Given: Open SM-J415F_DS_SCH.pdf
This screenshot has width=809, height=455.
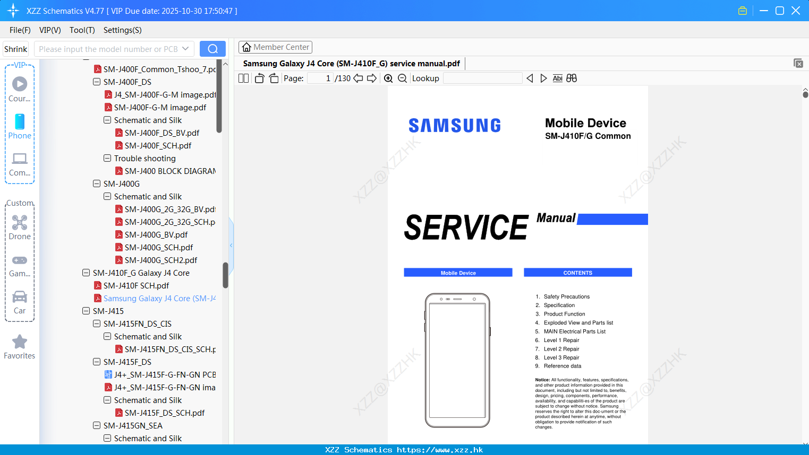Looking at the screenshot, I should [x=165, y=413].
